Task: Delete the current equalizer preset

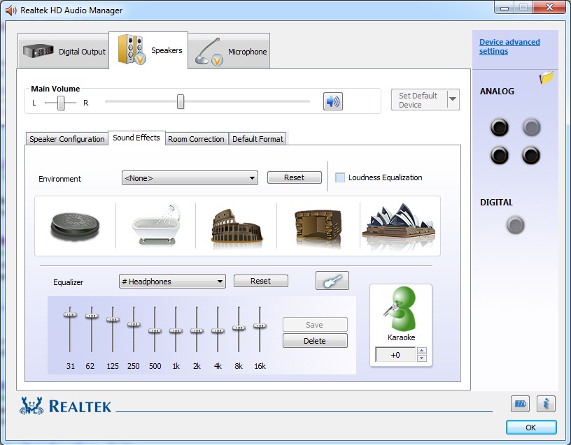Action: click(315, 341)
